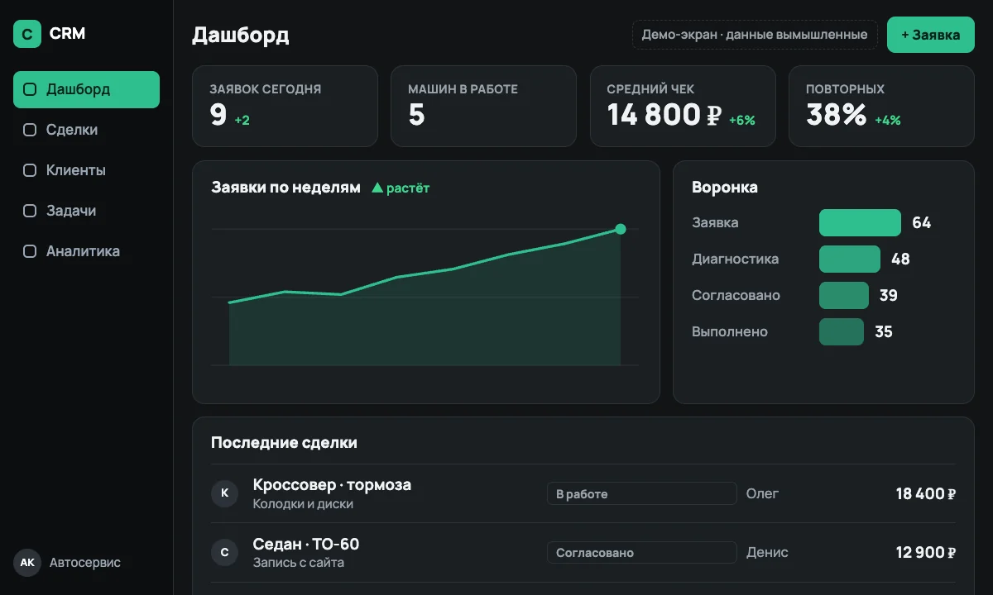Click the Колодки и диски subtitle
993x595 pixels.
[303, 504]
